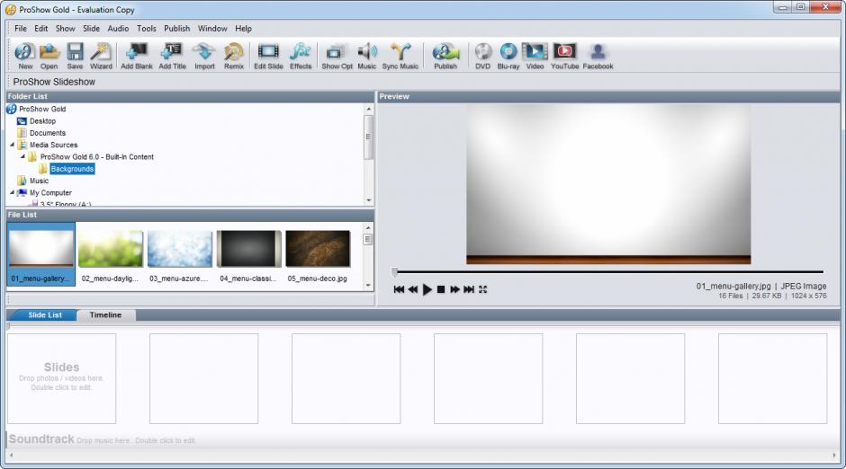The height and width of the screenshot is (469, 846).
Task: Click the first empty Slides placeholder
Action: [x=61, y=378]
